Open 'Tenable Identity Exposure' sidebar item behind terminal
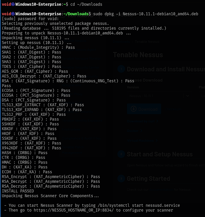 82,121
